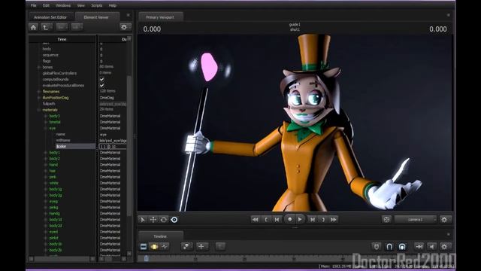
Task: Select the Primary Viewport tab
Action: point(160,17)
